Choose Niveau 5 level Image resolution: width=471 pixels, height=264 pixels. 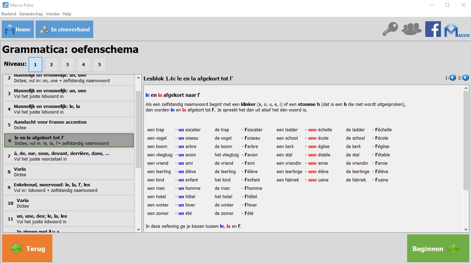tap(100, 65)
